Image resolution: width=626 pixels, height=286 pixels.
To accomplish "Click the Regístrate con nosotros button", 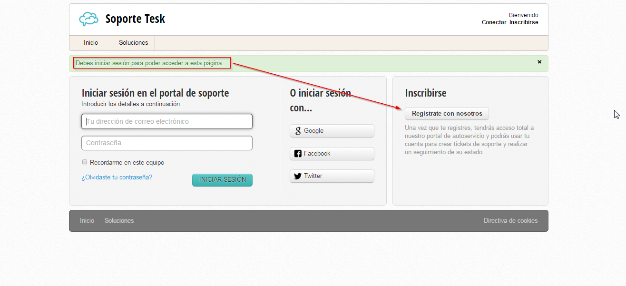I will tap(447, 114).
